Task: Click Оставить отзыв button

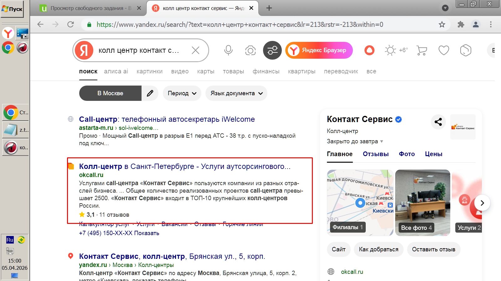Action: pos(434,249)
